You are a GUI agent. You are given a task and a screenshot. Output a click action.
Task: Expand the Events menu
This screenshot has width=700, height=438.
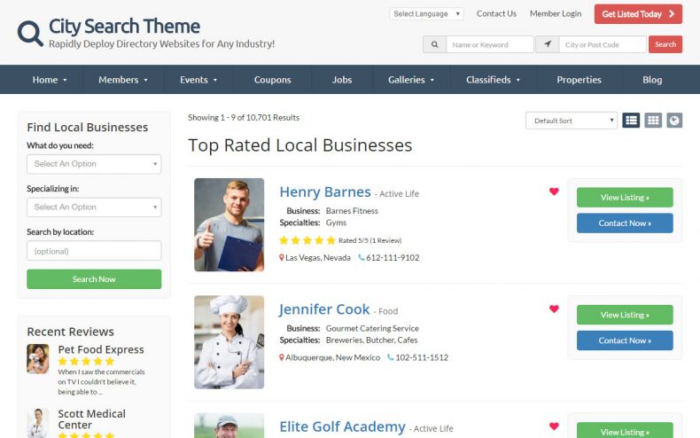coord(198,80)
